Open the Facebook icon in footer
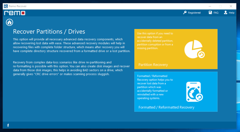Screen dimensions: 240x132 8,125
